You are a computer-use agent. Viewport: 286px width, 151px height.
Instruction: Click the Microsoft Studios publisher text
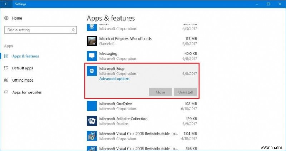[114, 124]
